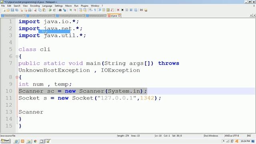This screenshot has height=144, width=256.
Task: Zoom out using the toolbar zoom-out icon
Action: click(x=75, y=10)
